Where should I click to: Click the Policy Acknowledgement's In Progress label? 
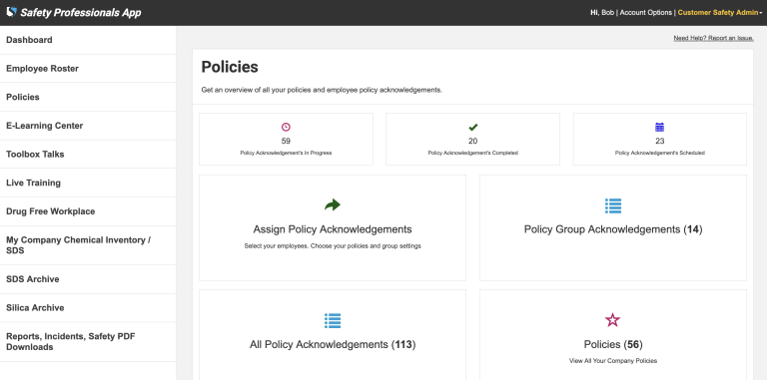click(286, 153)
